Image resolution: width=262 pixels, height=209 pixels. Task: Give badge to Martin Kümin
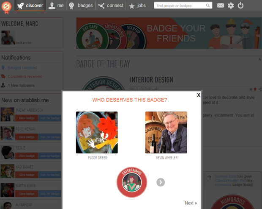[x=27, y=194]
